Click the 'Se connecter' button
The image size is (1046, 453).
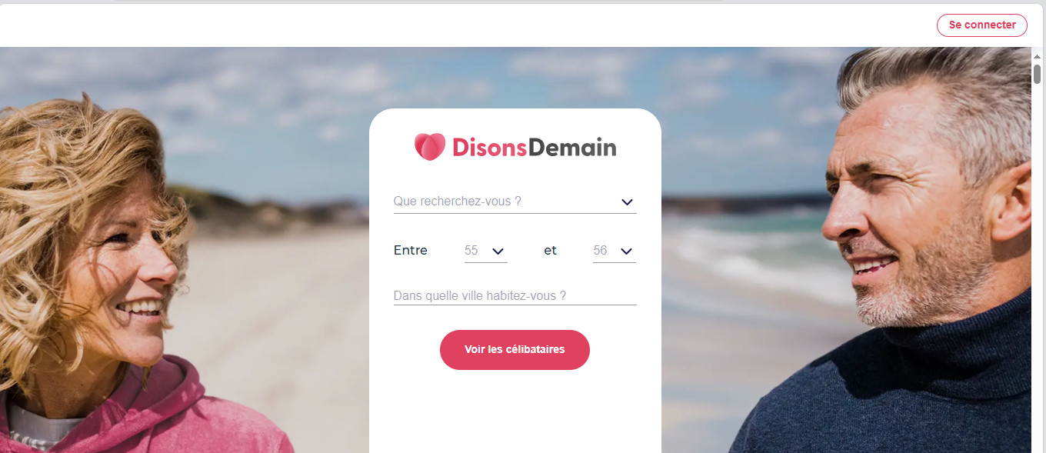click(x=982, y=25)
